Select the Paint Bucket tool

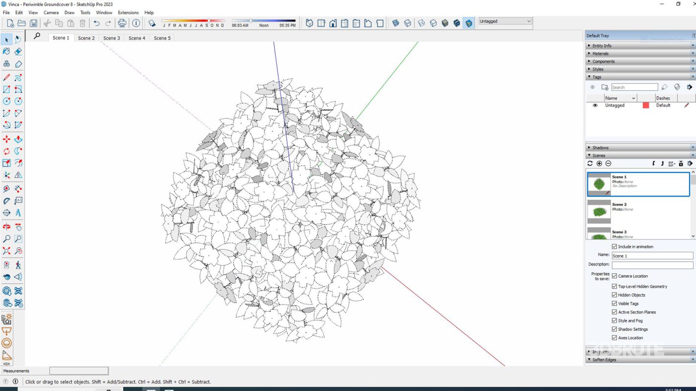6,51
